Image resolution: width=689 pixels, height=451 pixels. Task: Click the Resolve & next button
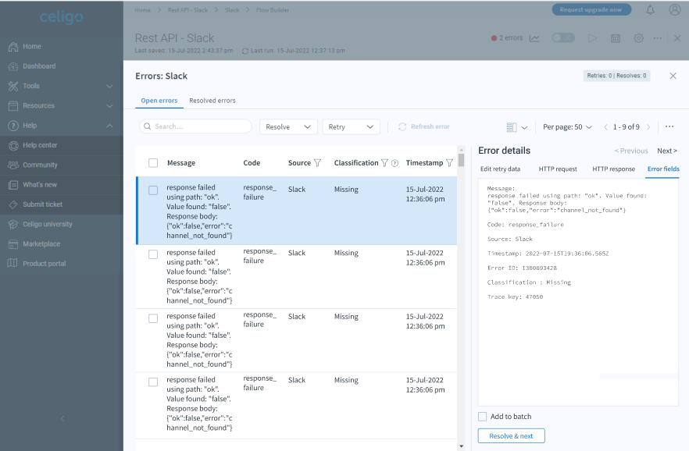511,436
